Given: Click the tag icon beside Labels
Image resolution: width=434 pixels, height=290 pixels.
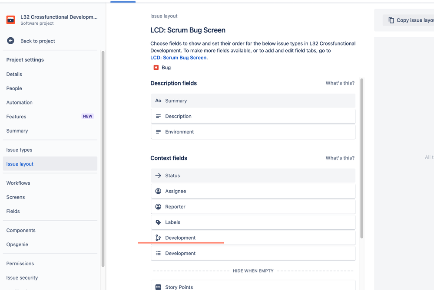Looking at the screenshot, I should [x=158, y=222].
